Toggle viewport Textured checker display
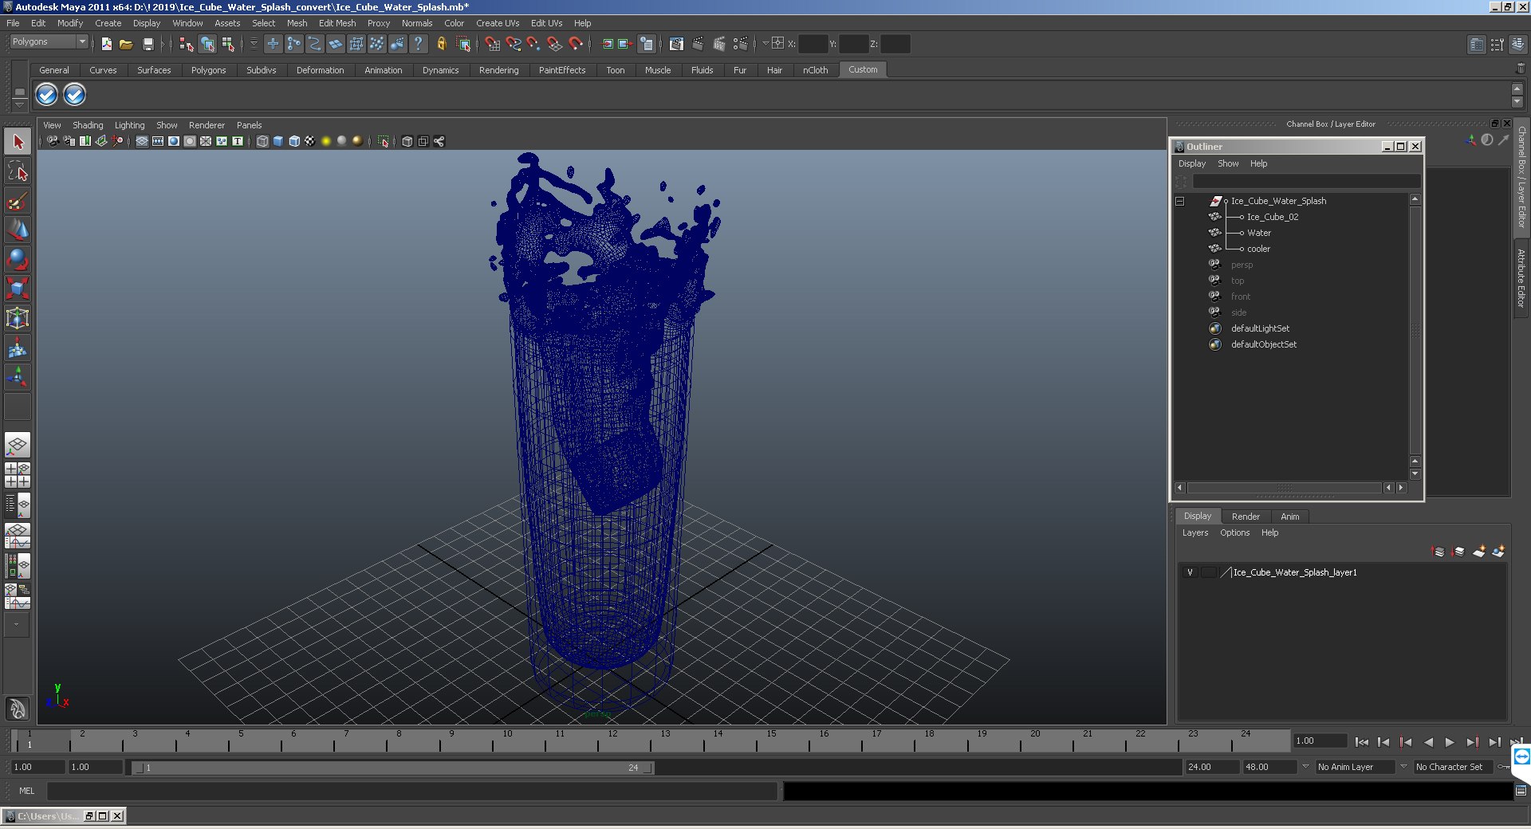This screenshot has width=1531, height=829. tap(310, 141)
